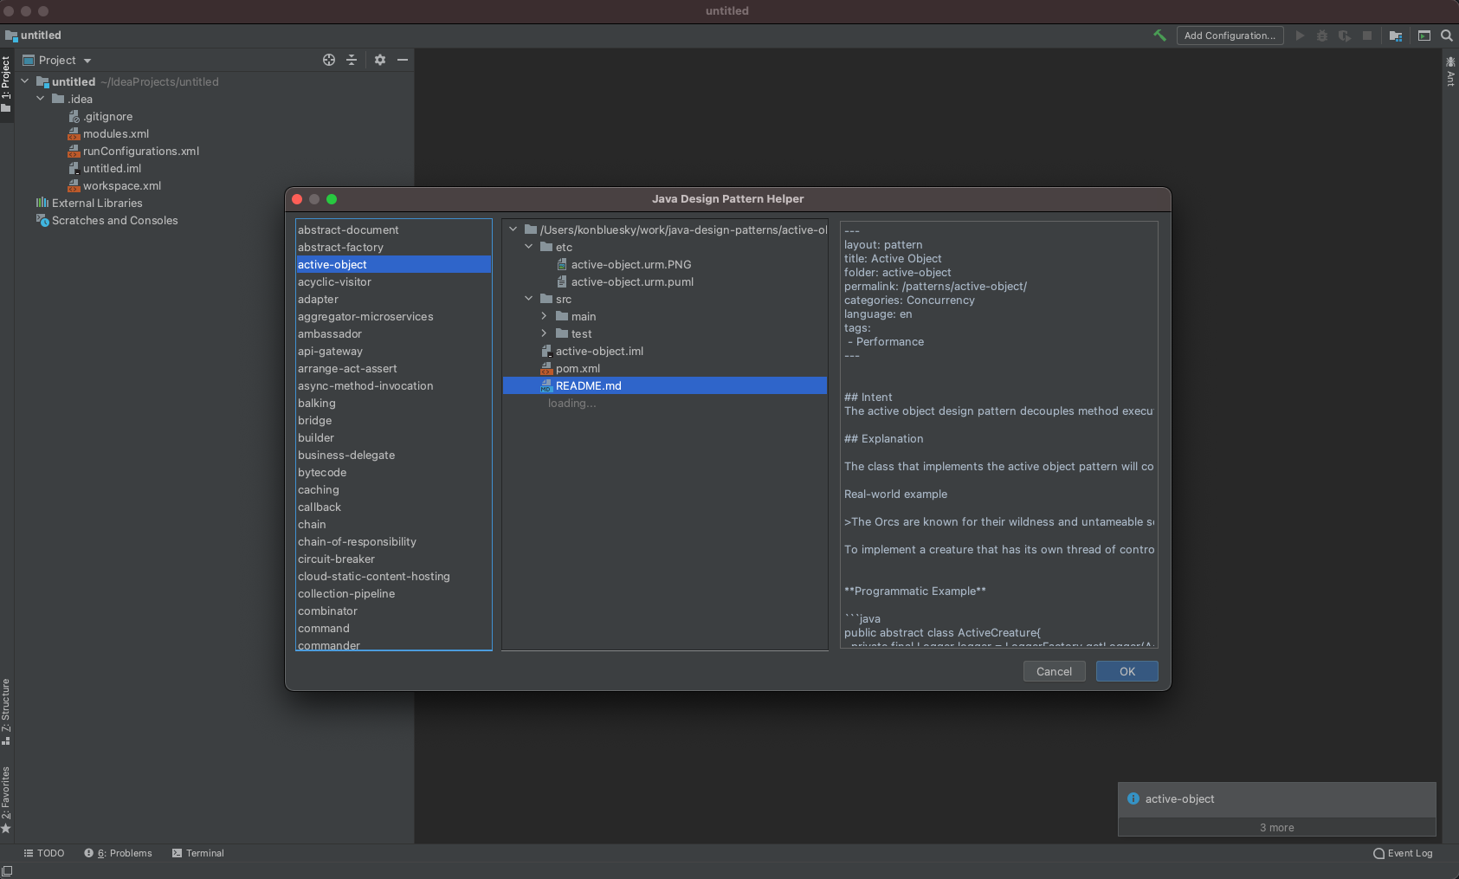1459x879 pixels.
Task: Click Add Configuration button
Action: [x=1230, y=36]
